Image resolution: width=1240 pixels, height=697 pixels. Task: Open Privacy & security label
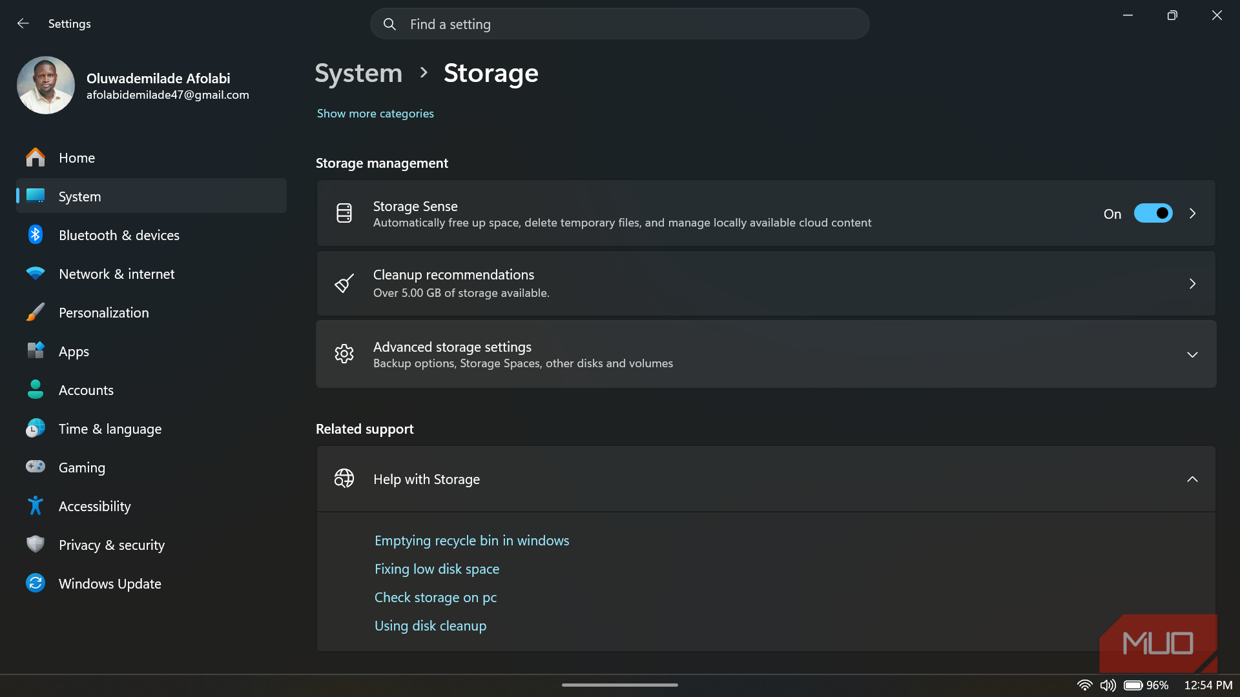(x=112, y=545)
